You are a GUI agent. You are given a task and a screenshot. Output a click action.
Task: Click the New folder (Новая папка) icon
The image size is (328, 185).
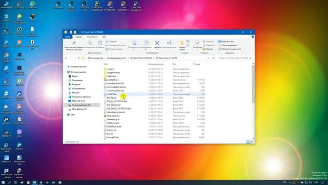pyautogui.click(x=182, y=43)
